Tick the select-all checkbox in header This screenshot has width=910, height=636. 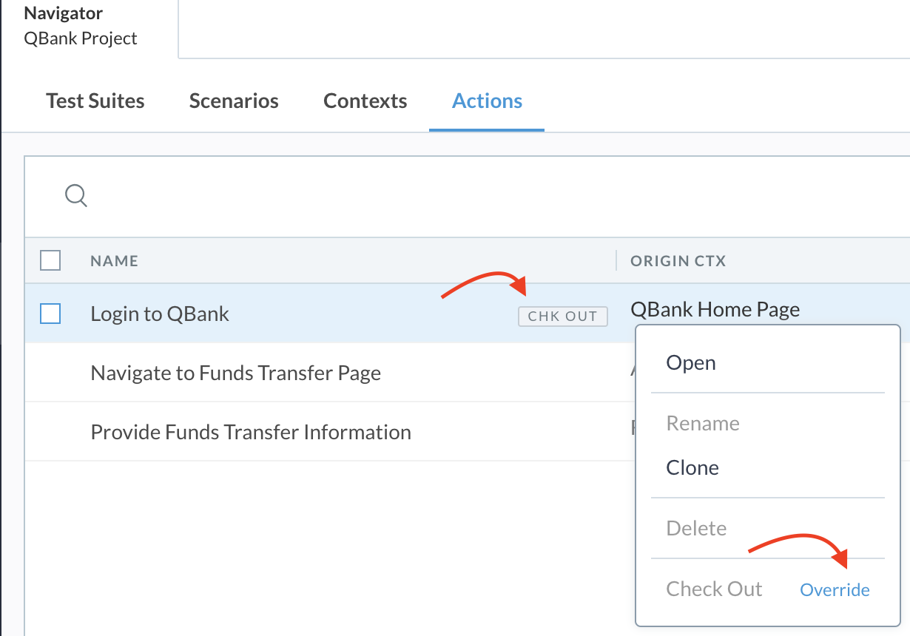click(50, 260)
